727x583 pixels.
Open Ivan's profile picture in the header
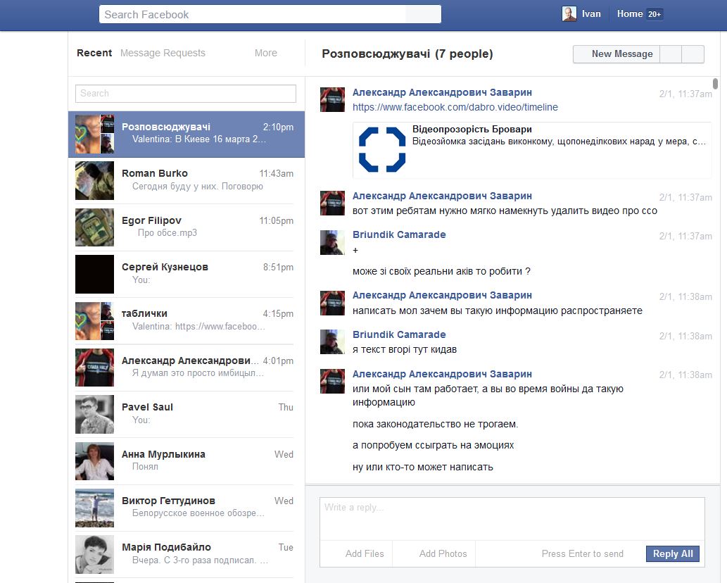(x=569, y=14)
